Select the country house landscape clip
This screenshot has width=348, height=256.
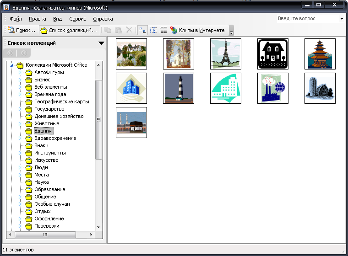click(131, 54)
